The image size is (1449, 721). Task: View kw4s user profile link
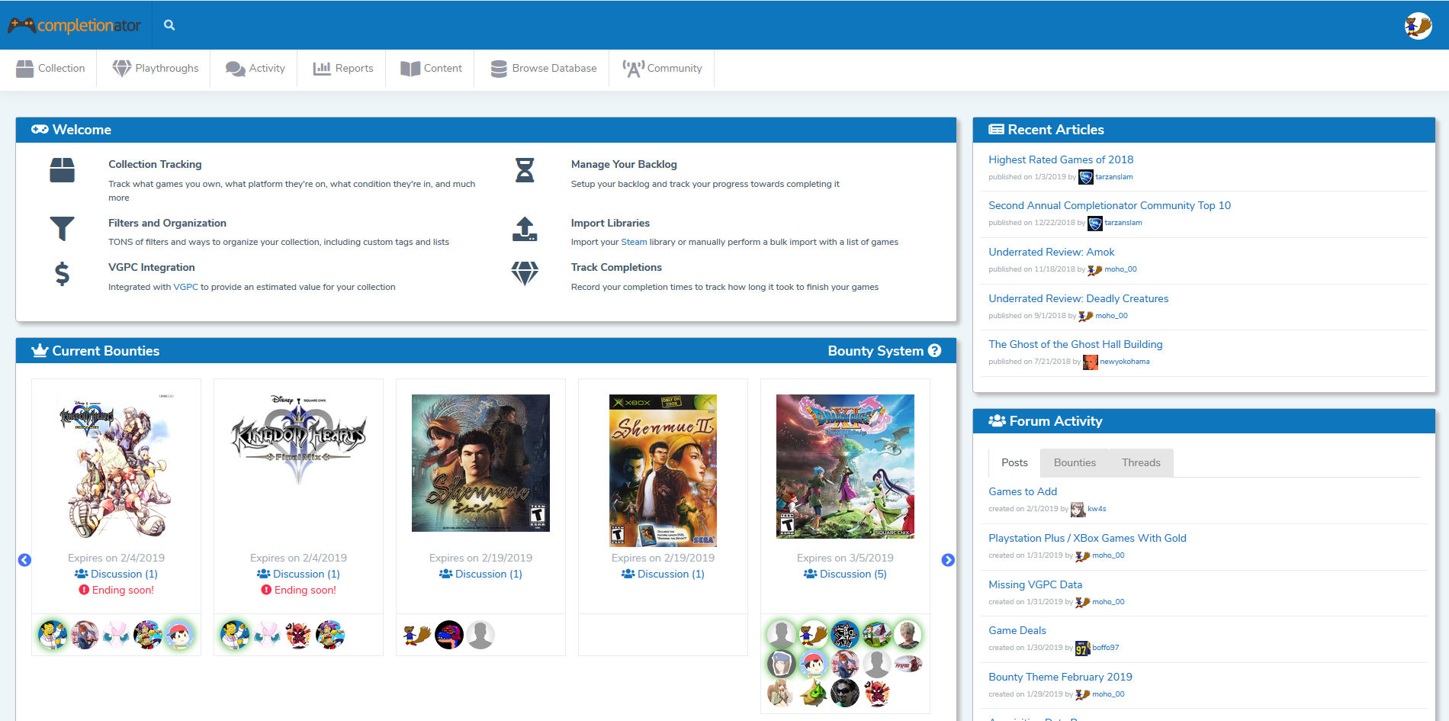coord(1097,509)
